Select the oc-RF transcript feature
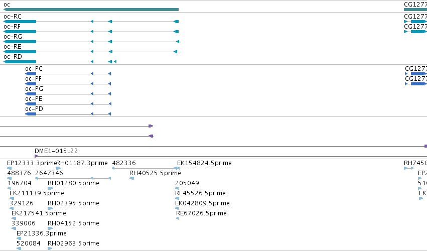This screenshot has height=251, width=427. point(91,32)
